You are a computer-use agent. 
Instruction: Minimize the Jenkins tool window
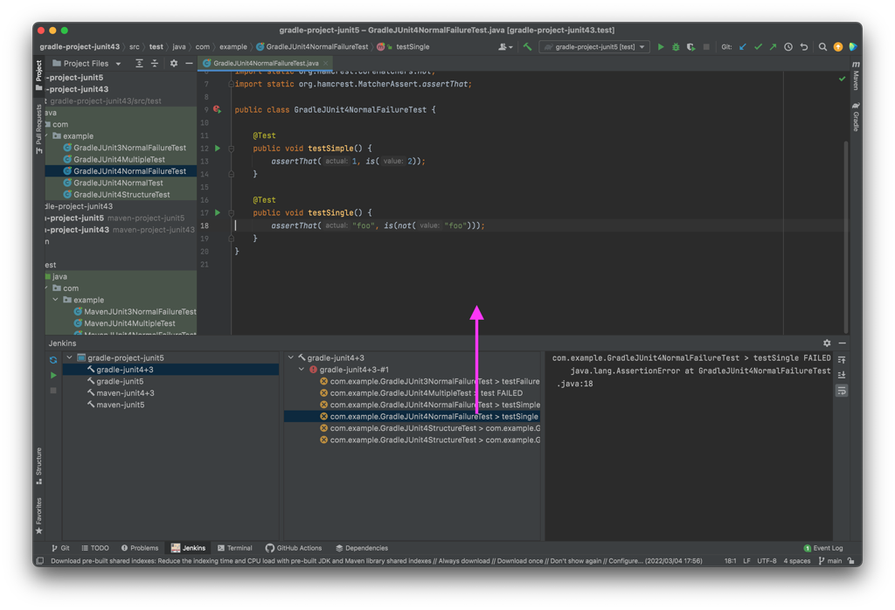click(x=842, y=343)
